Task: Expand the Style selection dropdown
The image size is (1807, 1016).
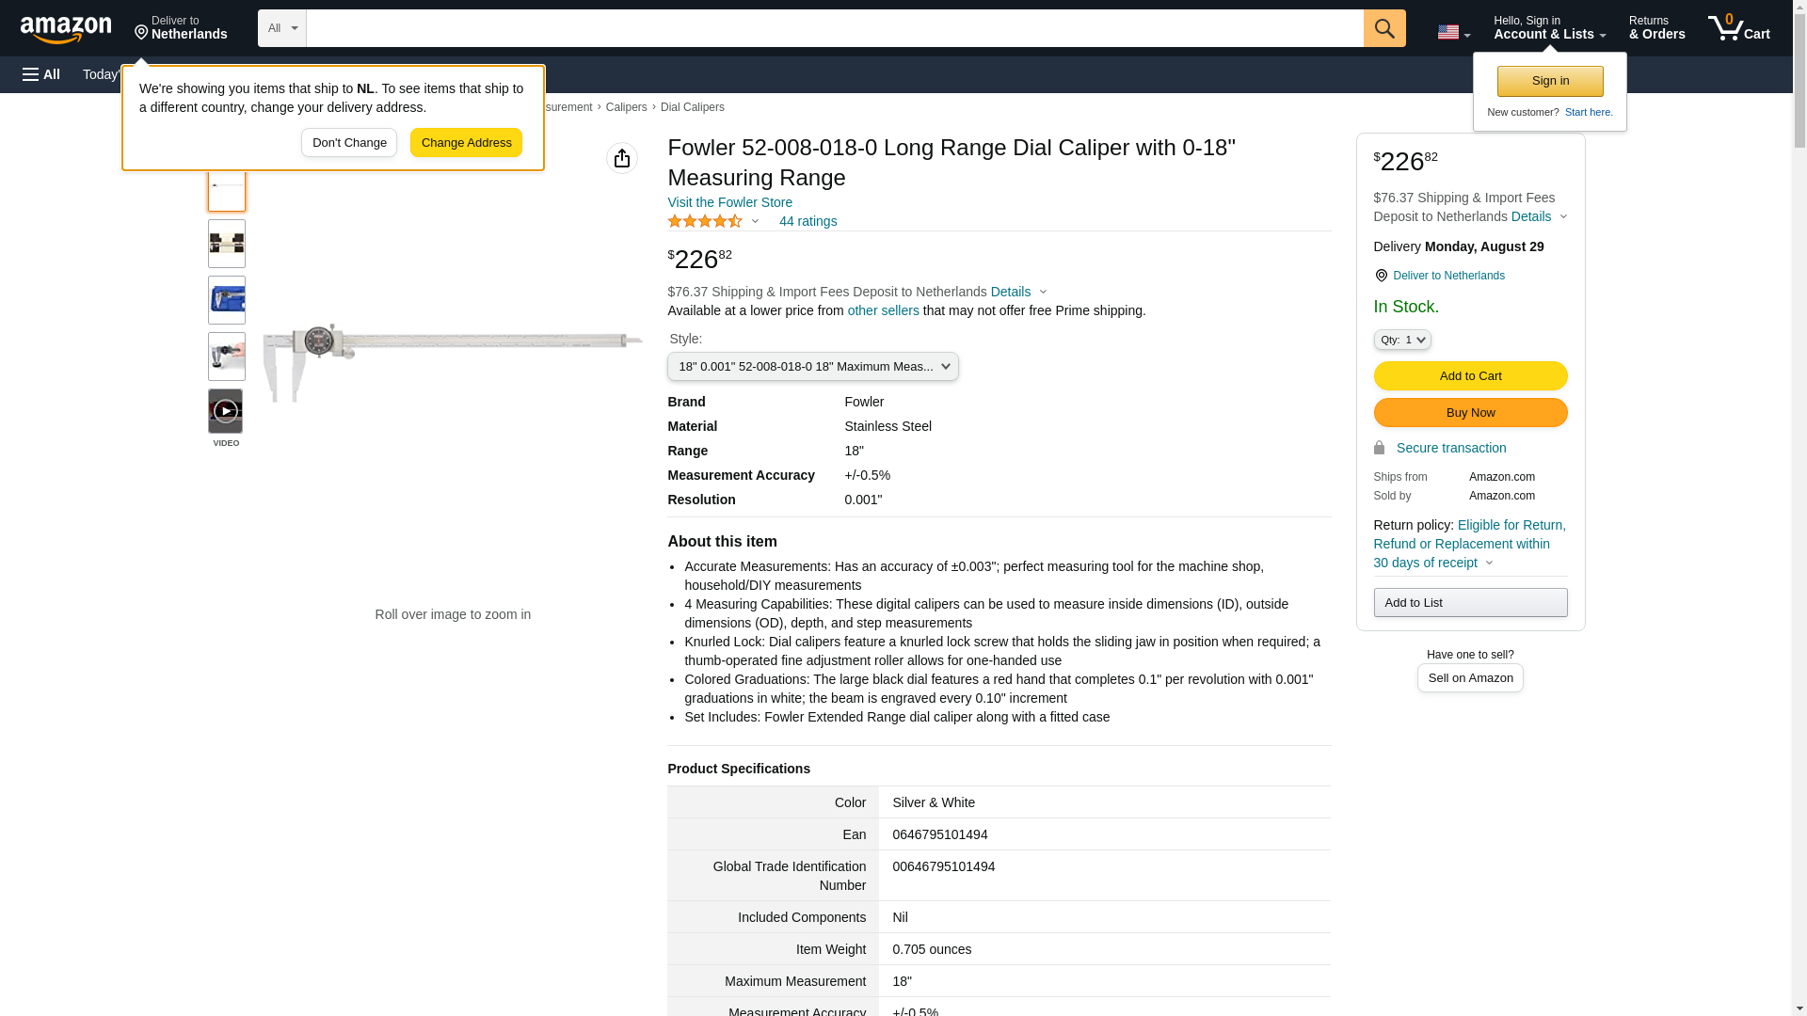Action: (812, 367)
